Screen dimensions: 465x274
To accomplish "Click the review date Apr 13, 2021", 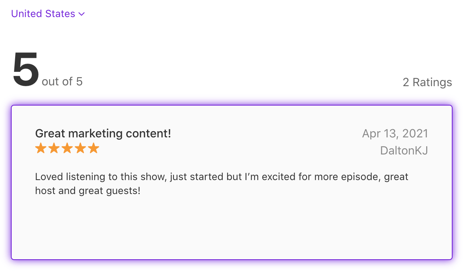I will click(395, 134).
